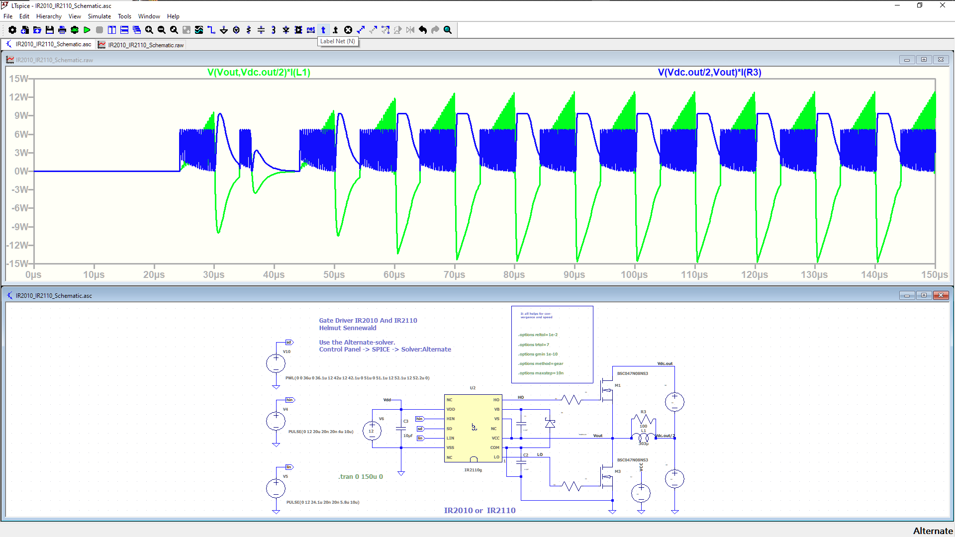Image resolution: width=955 pixels, height=537 pixels.
Task: Open the Simulate menu
Action: tap(99, 16)
